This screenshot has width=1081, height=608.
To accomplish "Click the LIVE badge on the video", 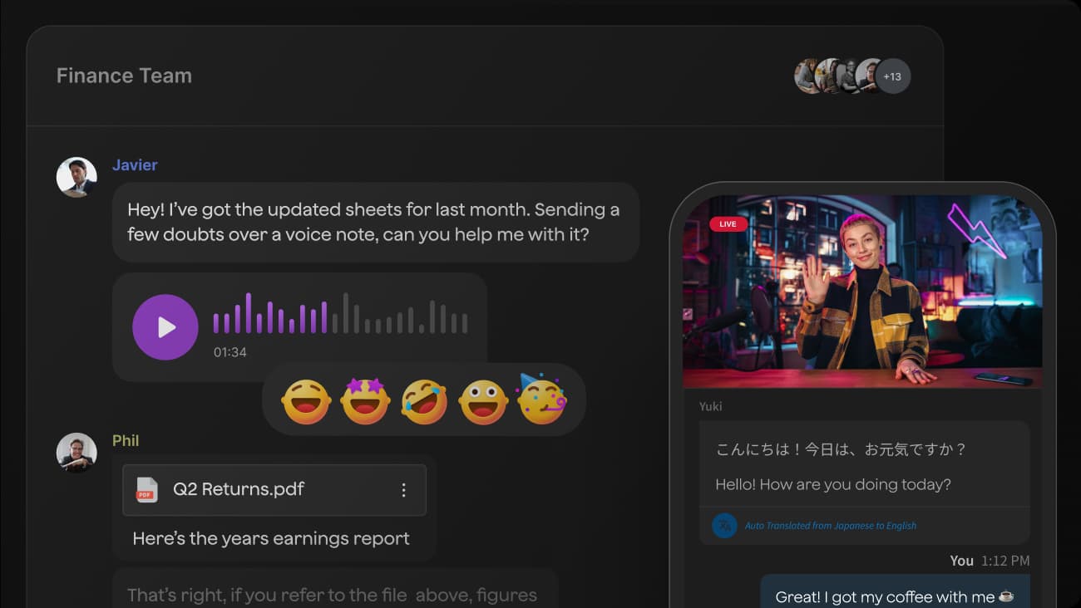I will coord(728,224).
